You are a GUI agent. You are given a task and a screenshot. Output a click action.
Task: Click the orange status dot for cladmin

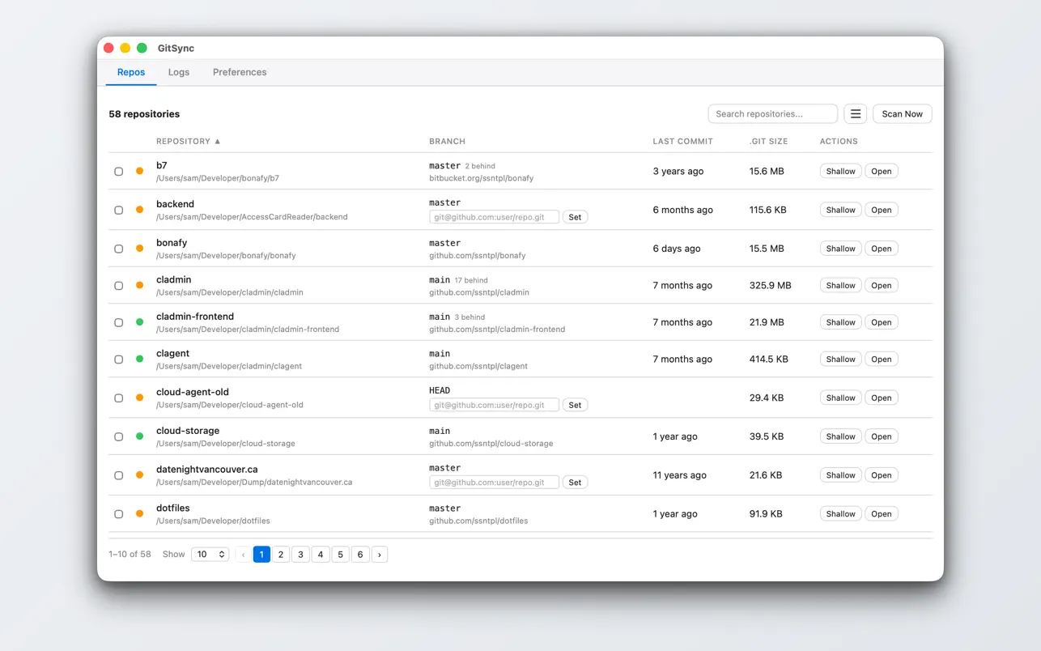[139, 285]
